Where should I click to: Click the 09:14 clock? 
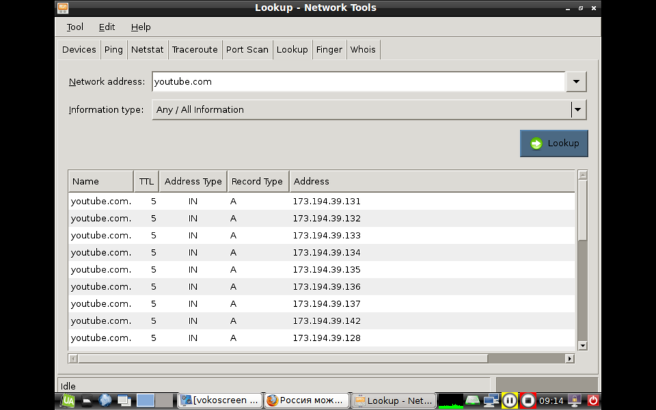point(551,401)
